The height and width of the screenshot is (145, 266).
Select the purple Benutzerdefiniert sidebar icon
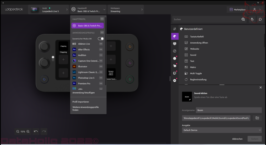coord(175,36)
